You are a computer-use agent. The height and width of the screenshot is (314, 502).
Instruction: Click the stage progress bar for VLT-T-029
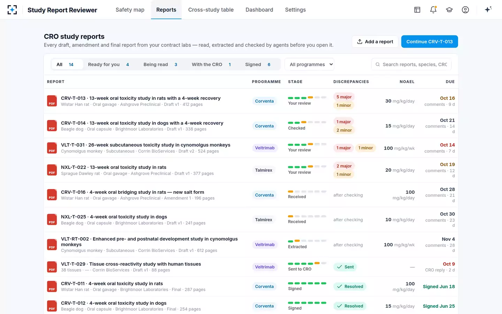[x=307, y=263]
